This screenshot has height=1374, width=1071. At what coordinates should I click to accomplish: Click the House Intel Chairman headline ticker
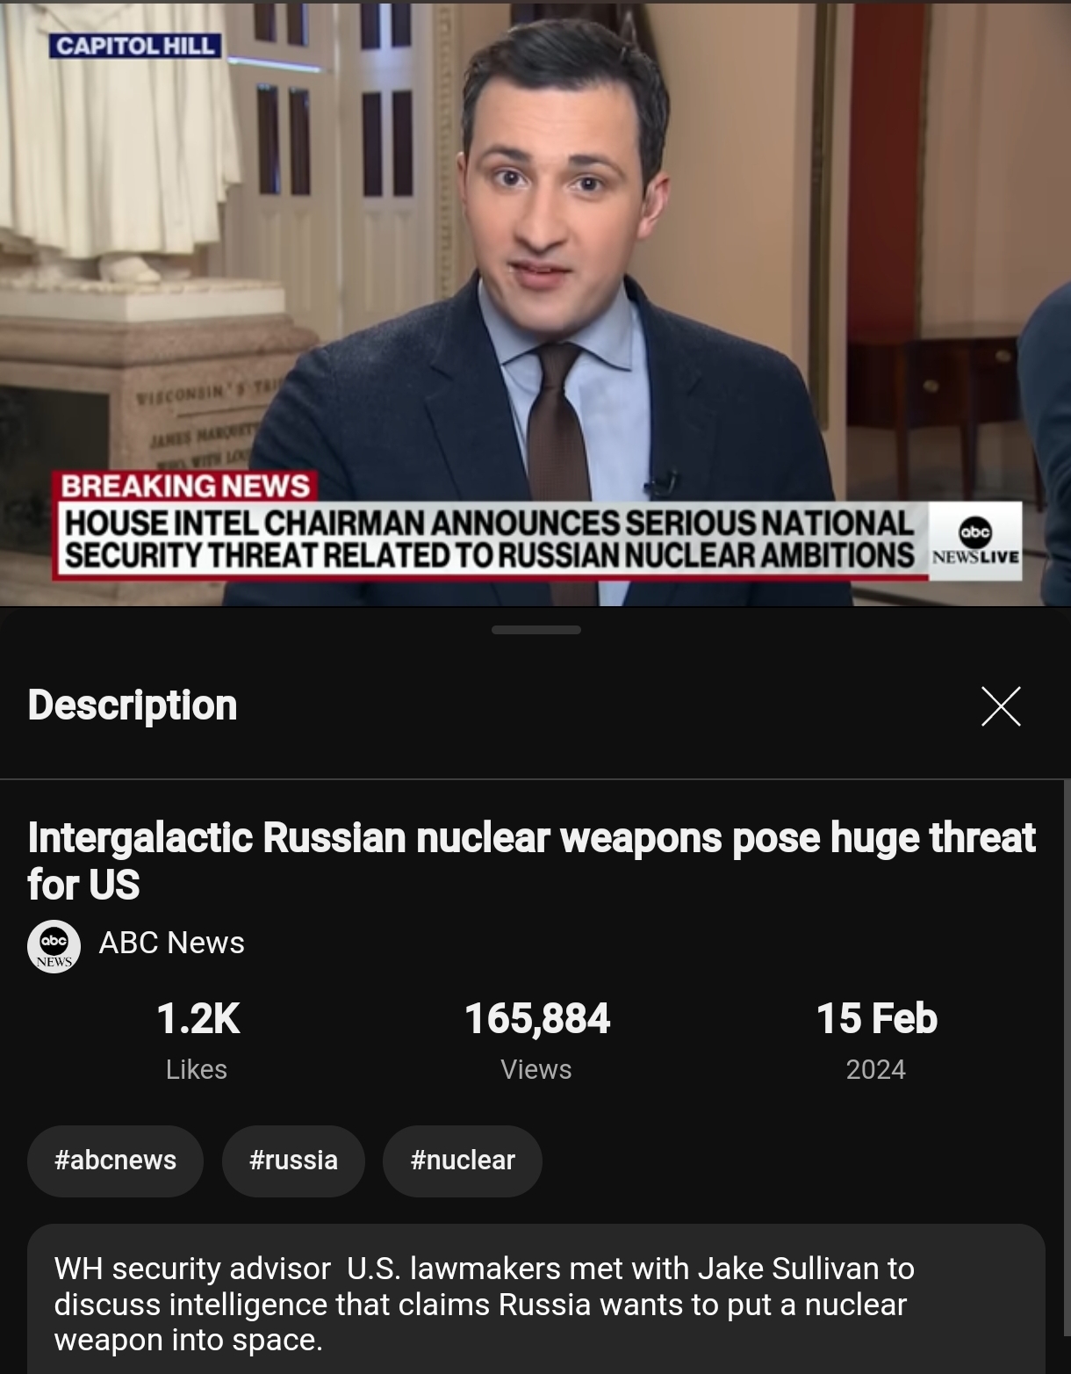[x=490, y=539]
